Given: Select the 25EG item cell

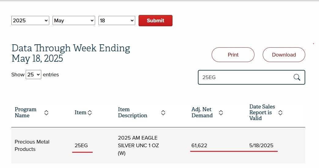Looking at the screenshot, I should pyautogui.click(x=81, y=145).
